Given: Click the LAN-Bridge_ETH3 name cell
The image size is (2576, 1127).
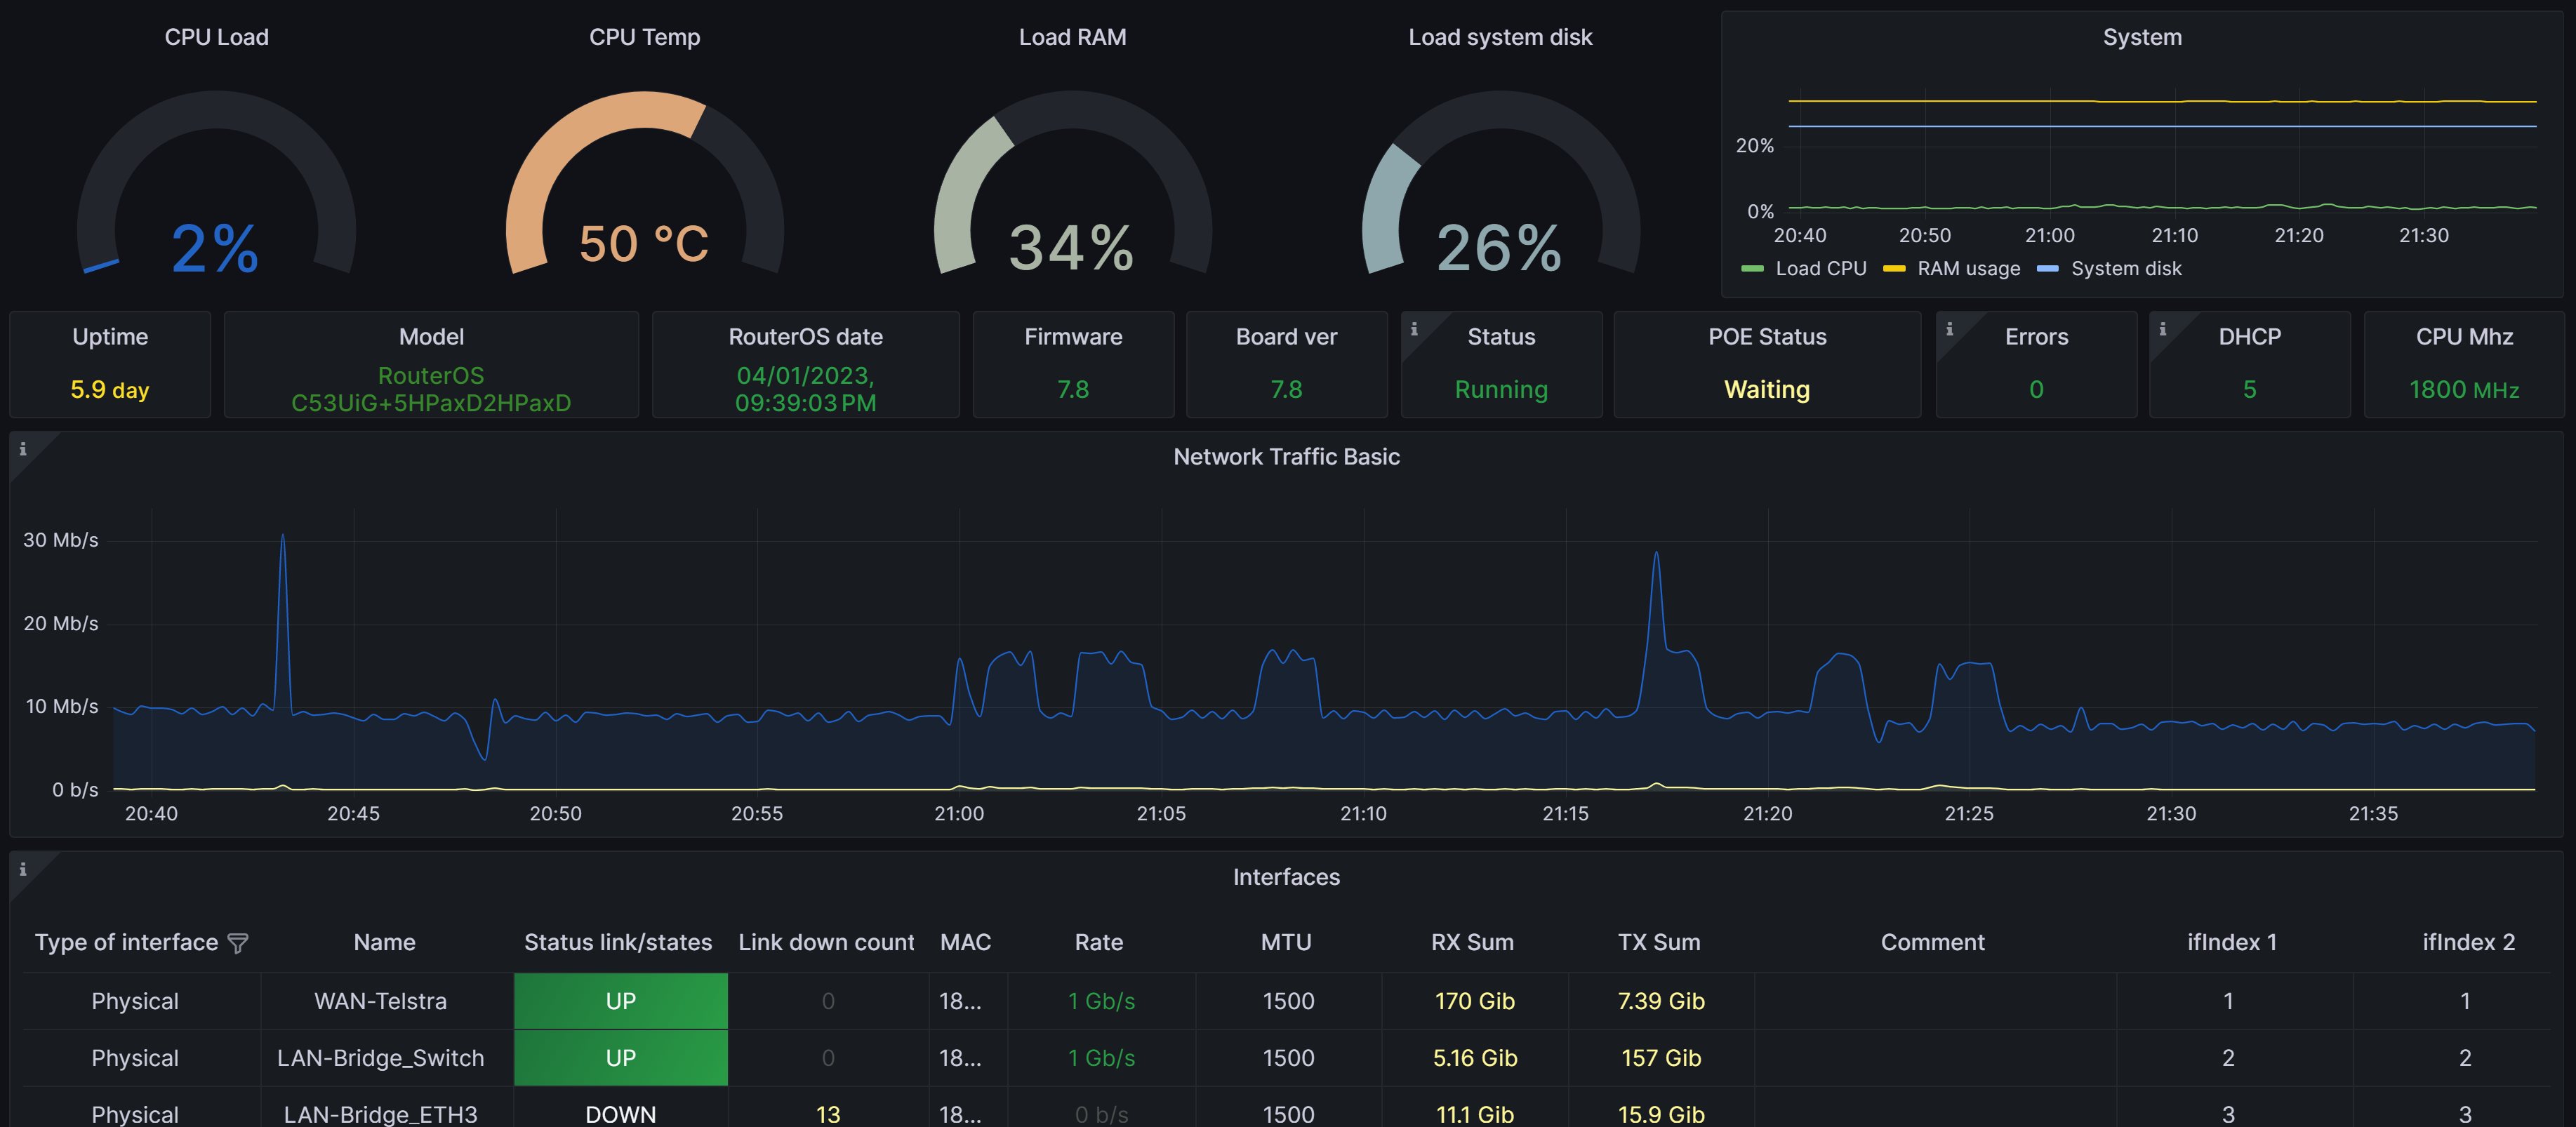Looking at the screenshot, I should (x=380, y=1113).
